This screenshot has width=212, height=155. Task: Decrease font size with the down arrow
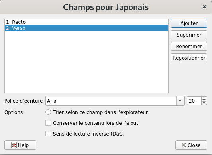(204, 103)
